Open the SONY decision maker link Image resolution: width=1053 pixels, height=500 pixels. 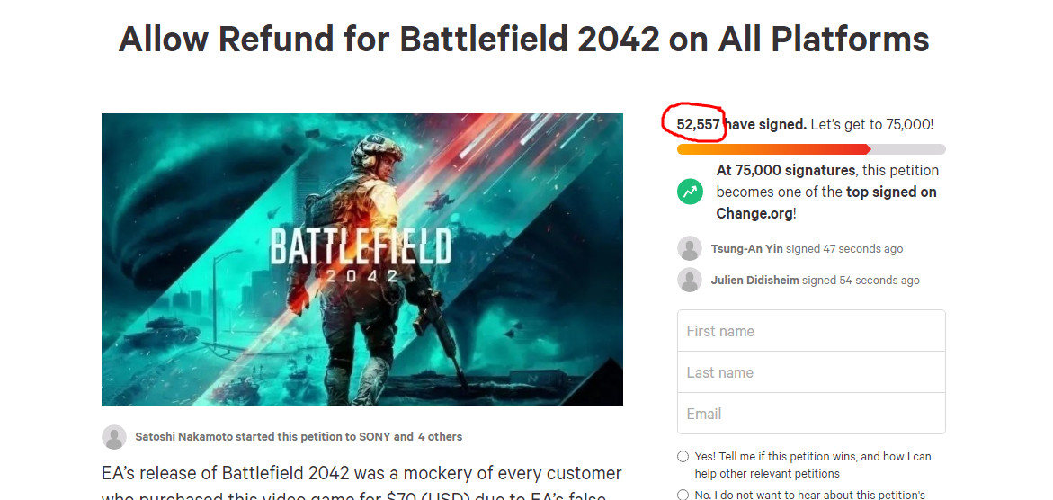point(374,437)
